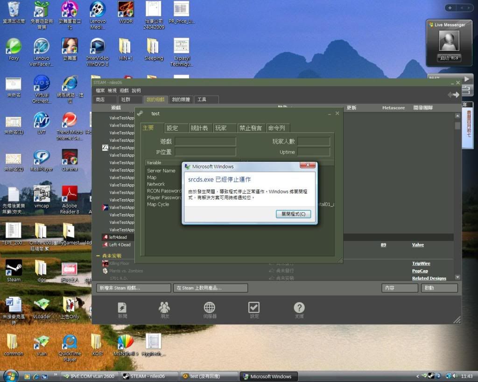Click the Adobe Reader 8 desktop icon

(x=70, y=194)
